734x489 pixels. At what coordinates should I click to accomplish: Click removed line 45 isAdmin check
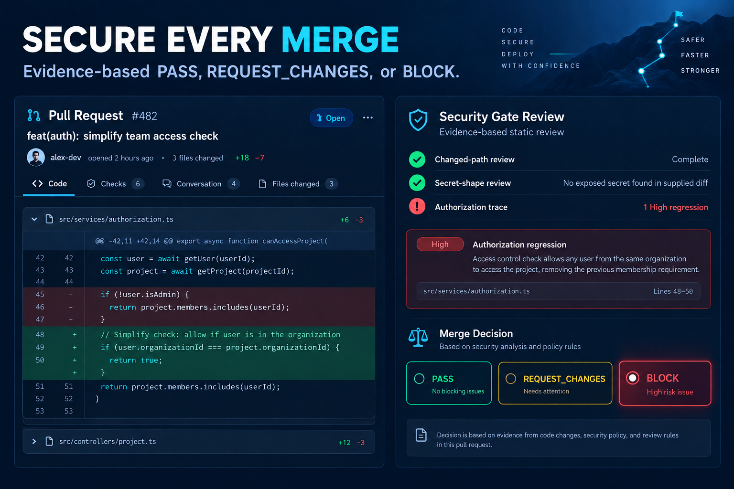[x=199, y=294]
